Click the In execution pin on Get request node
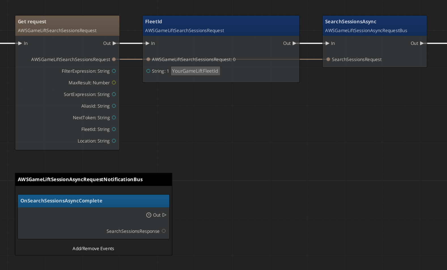 [20, 43]
